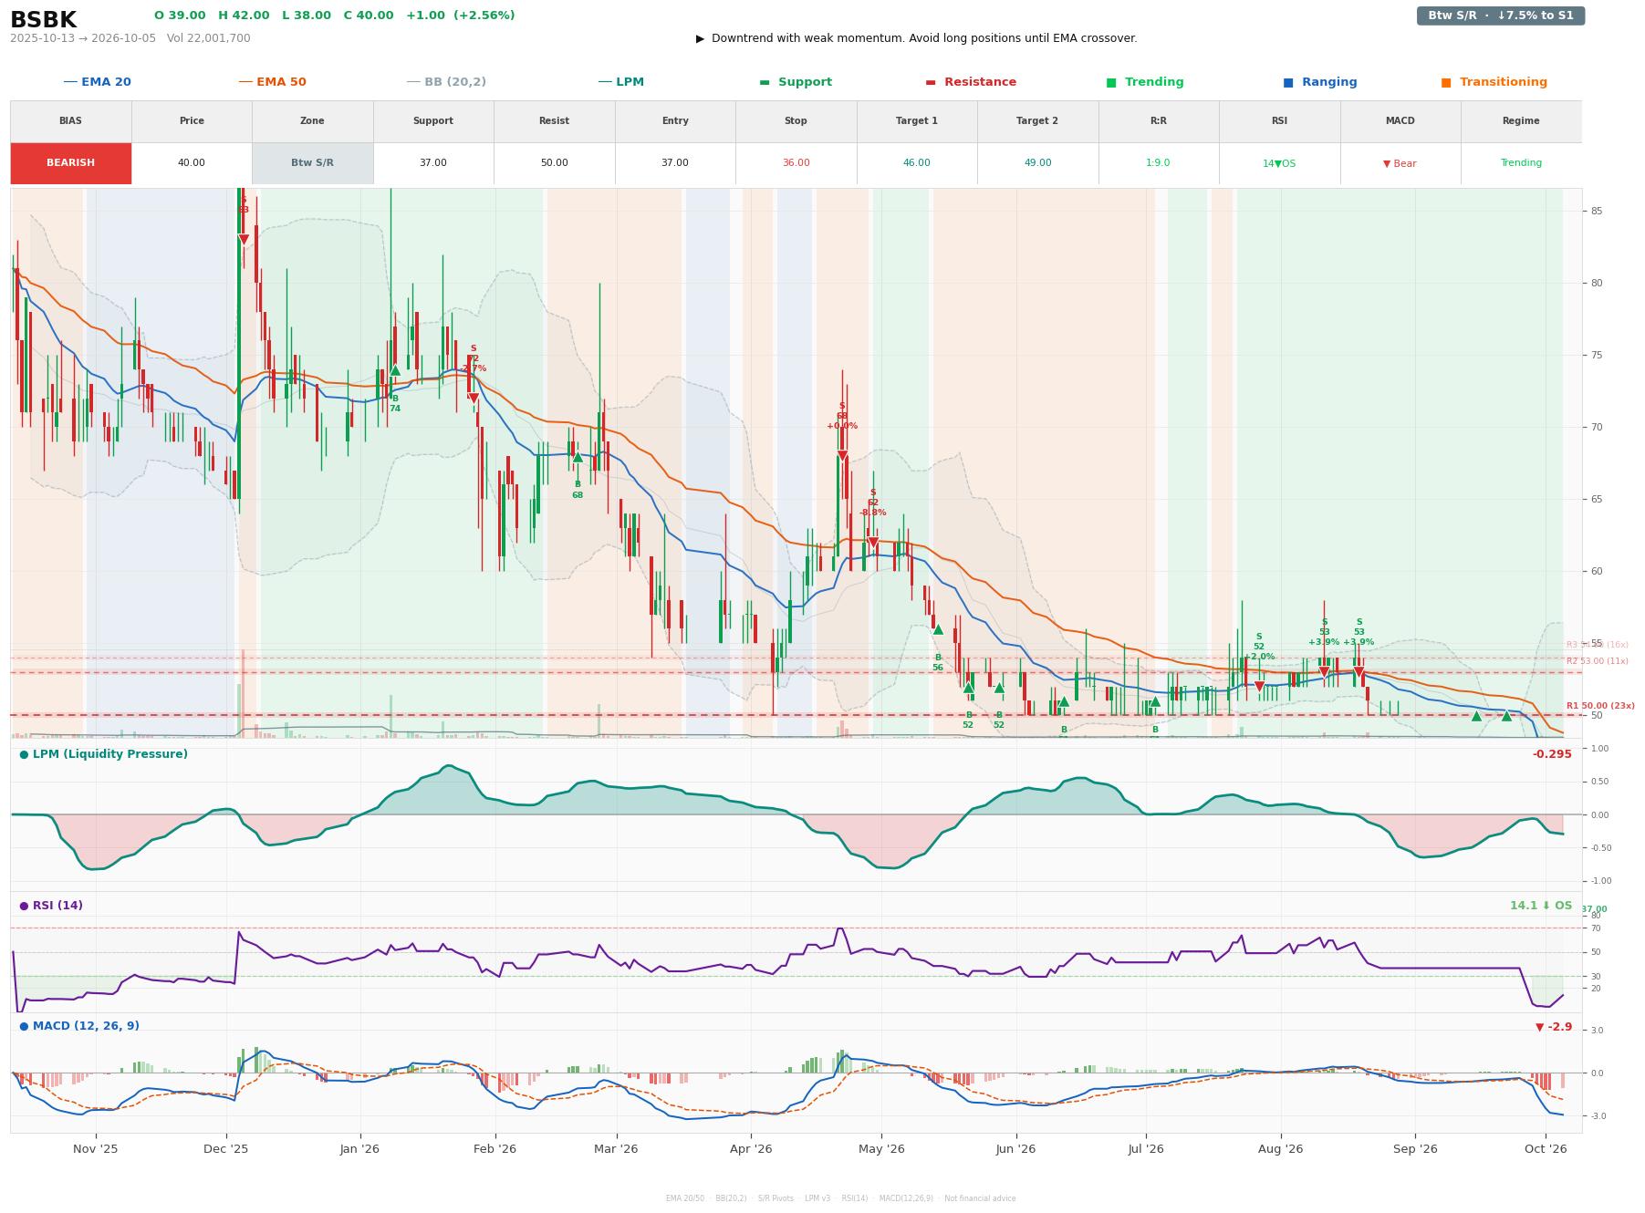Click the Resist value 50.00
Image resolution: width=1645 pixels, height=1213 pixels.
click(554, 163)
